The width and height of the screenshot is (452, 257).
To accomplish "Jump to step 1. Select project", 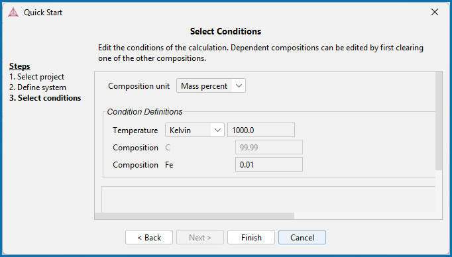I will (36, 77).
